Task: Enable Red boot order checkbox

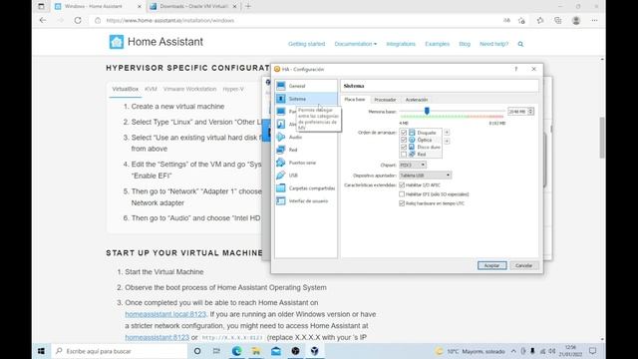Action: (x=404, y=155)
